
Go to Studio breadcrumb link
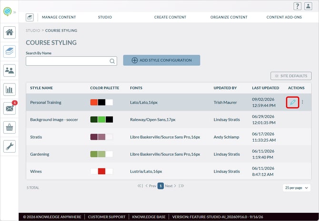tap(33, 31)
